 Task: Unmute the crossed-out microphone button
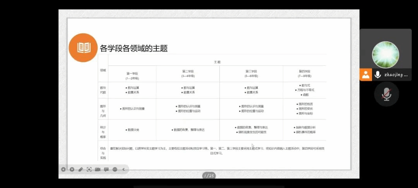[386, 94]
